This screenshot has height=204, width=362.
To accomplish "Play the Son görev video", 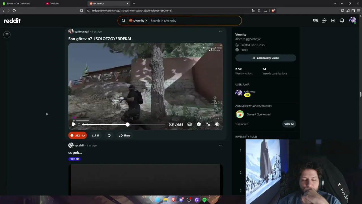I will pos(74,124).
